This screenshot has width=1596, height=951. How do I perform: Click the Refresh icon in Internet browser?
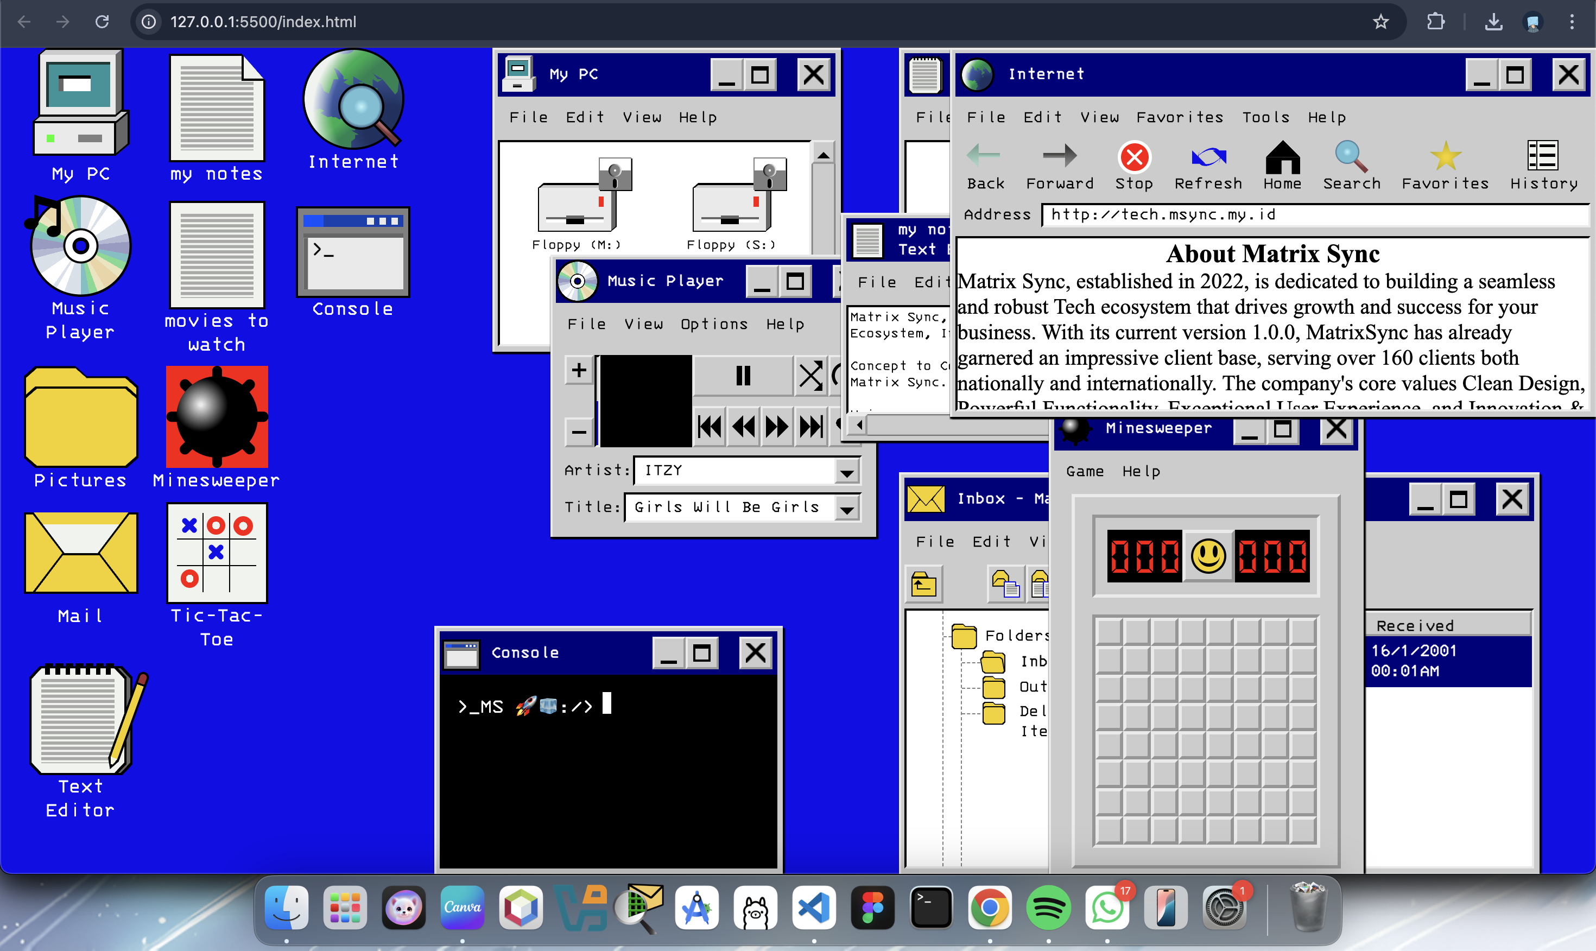click(x=1208, y=157)
